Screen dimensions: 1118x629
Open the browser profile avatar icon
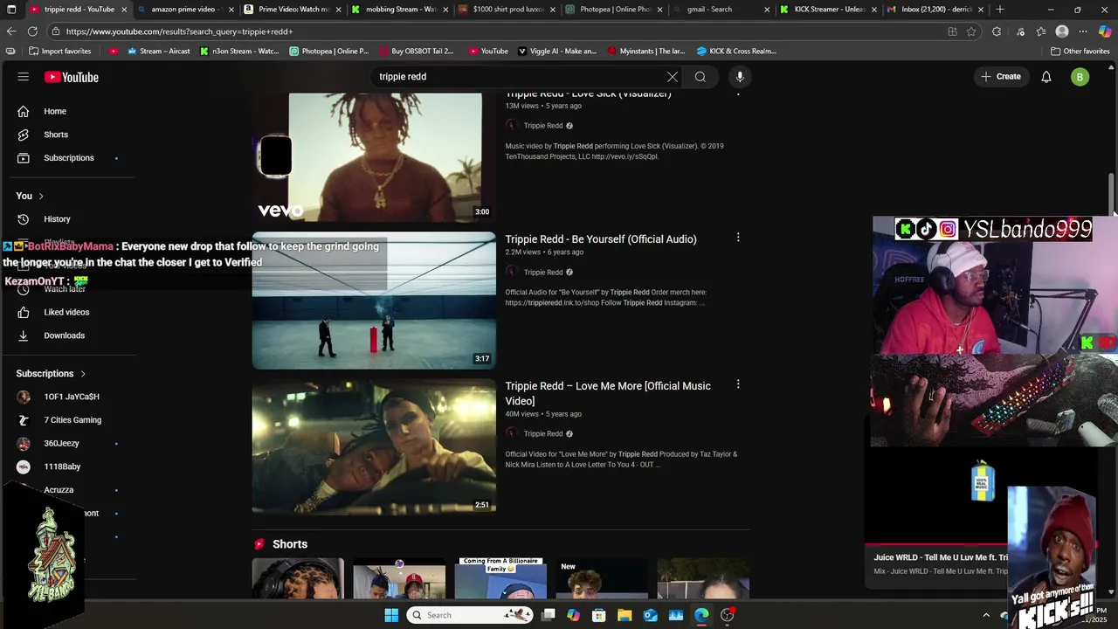coord(1062,31)
